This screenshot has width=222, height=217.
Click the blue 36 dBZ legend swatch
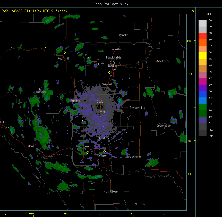[x=202, y=94]
